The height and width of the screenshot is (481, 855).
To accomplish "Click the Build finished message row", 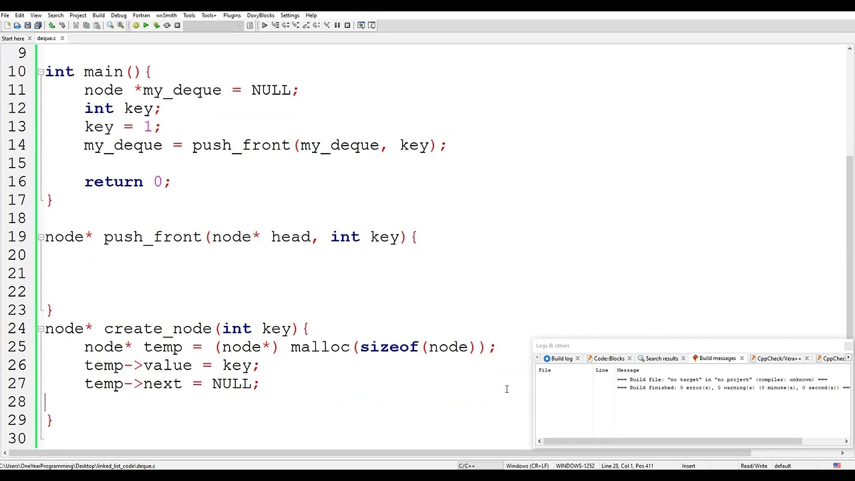I will point(733,387).
